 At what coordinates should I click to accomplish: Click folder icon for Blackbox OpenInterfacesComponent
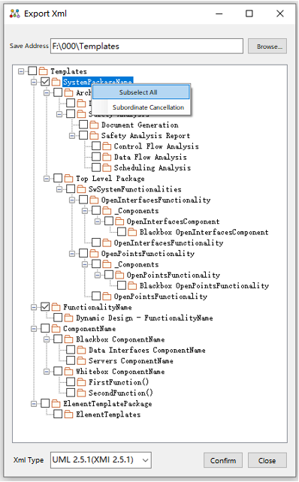point(132,232)
